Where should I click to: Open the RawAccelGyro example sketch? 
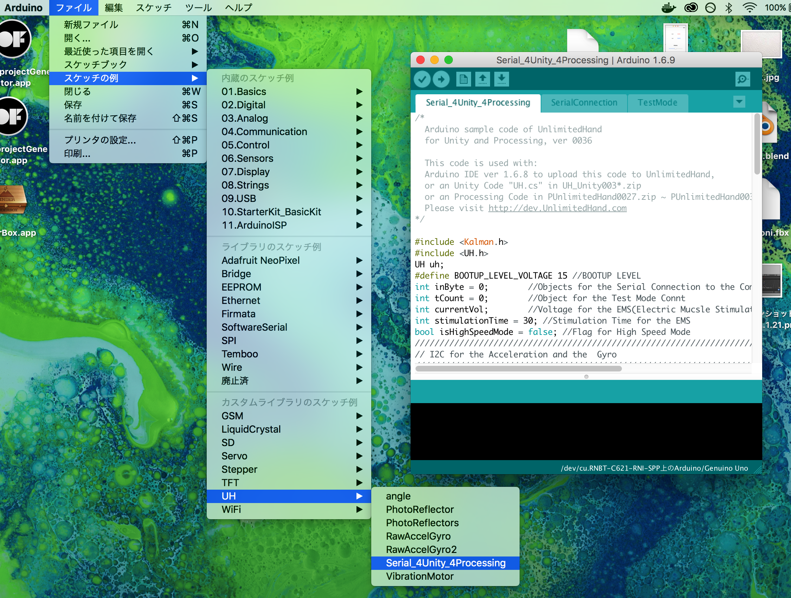(x=445, y=536)
